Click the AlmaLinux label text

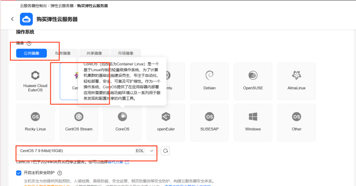(296, 88)
